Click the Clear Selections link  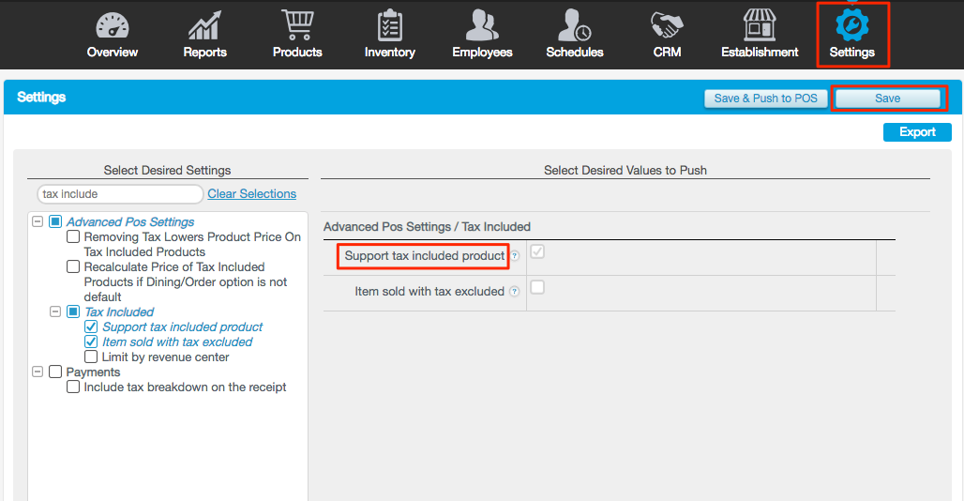(x=251, y=194)
